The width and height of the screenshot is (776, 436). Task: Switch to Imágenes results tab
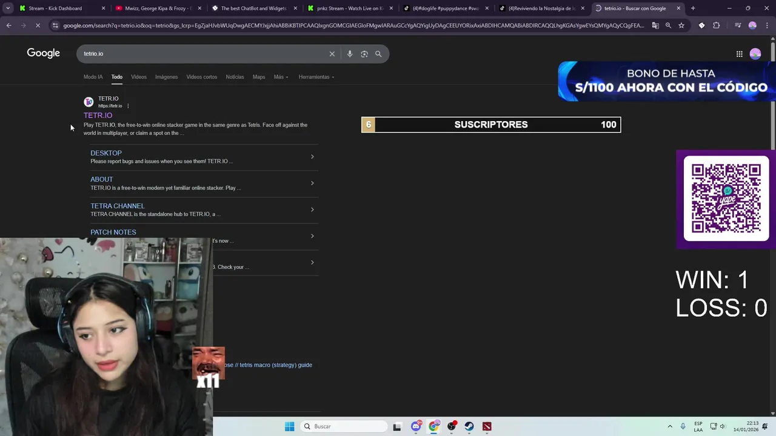pyautogui.click(x=166, y=77)
